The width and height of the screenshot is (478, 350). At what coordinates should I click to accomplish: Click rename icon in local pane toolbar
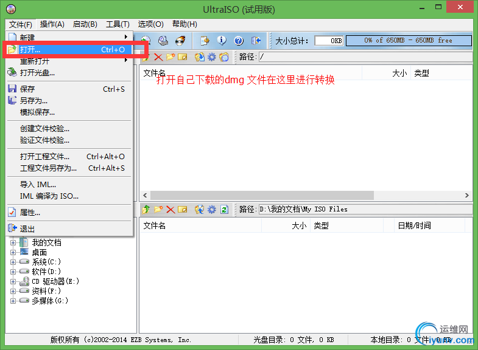pos(183,210)
